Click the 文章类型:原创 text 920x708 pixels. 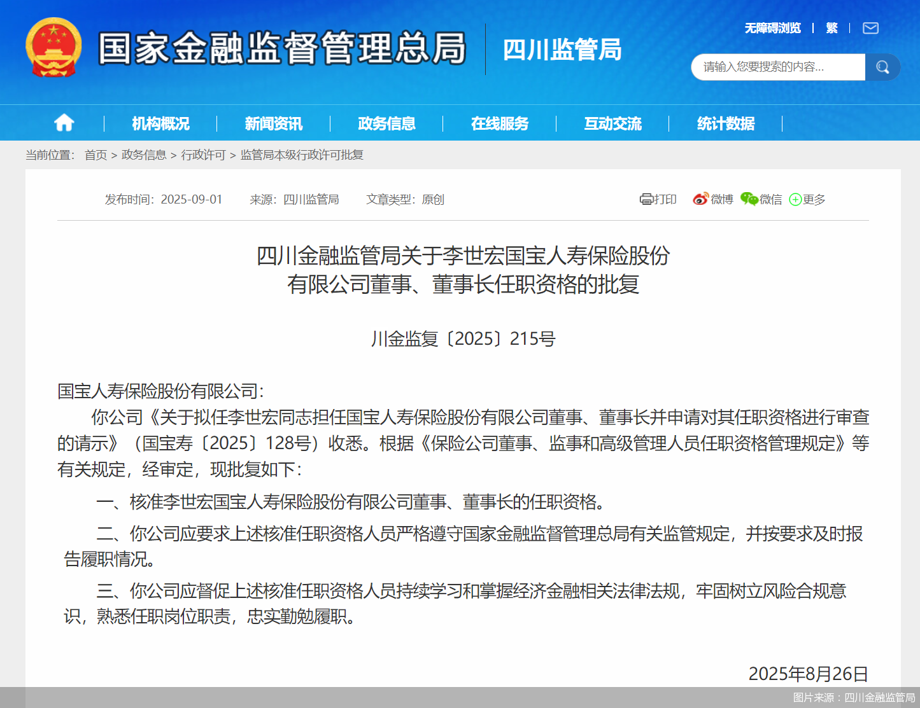click(405, 200)
